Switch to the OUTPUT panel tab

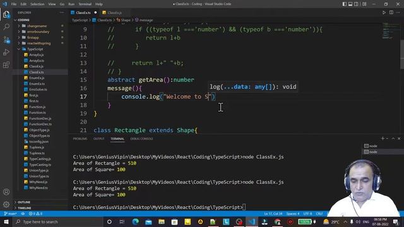click(x=98, y=139)
